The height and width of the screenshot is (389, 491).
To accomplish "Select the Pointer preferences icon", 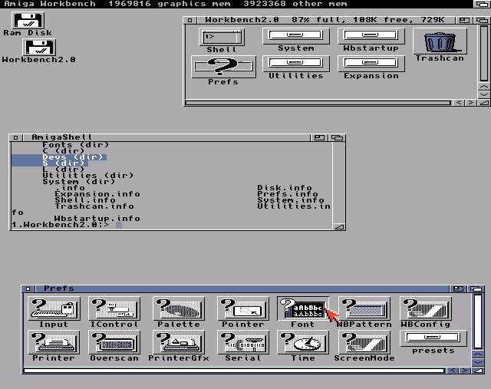I will [243, 308].
